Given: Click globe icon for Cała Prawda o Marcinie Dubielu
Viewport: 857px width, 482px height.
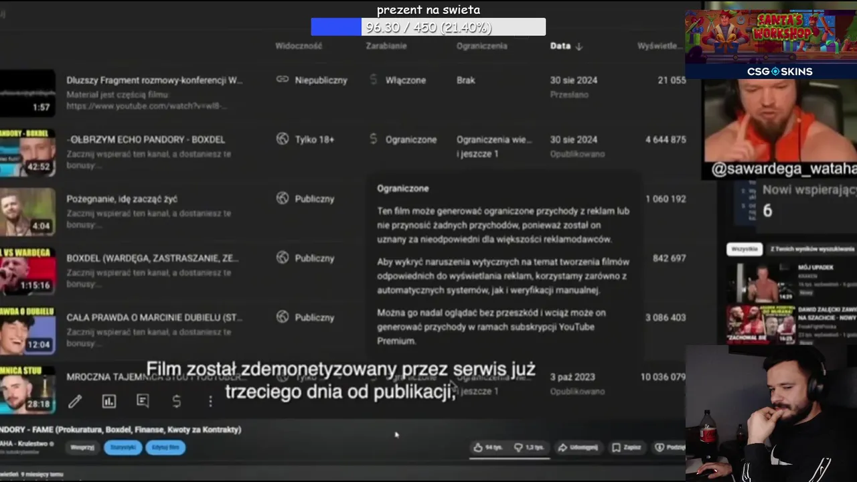Looking at the screenshot, I should coord(283,317).
